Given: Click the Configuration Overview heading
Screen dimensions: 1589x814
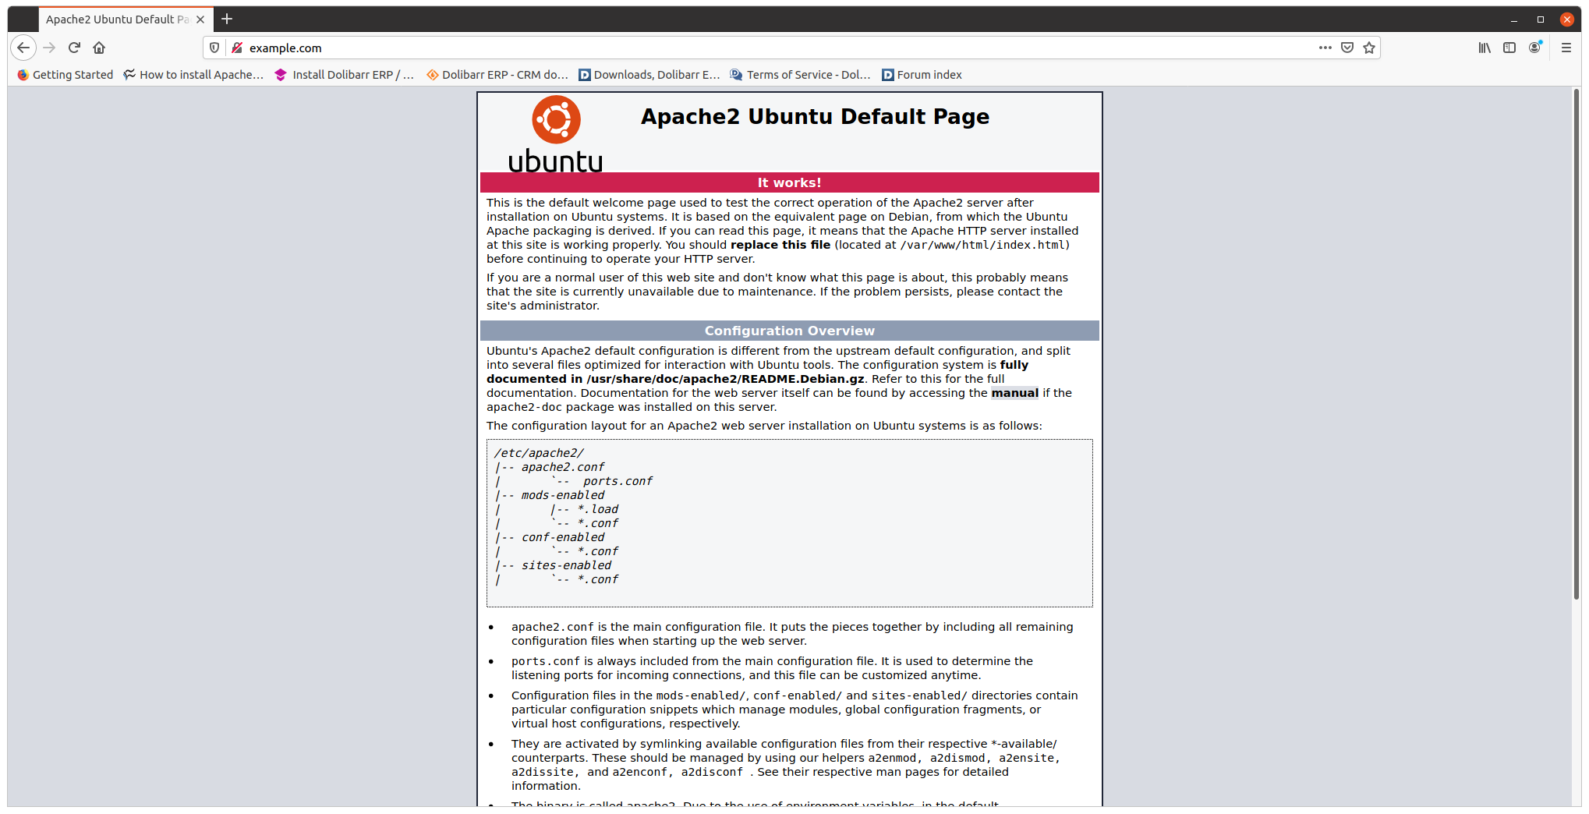Looking at the screenshot, I should tap(789, 331).
